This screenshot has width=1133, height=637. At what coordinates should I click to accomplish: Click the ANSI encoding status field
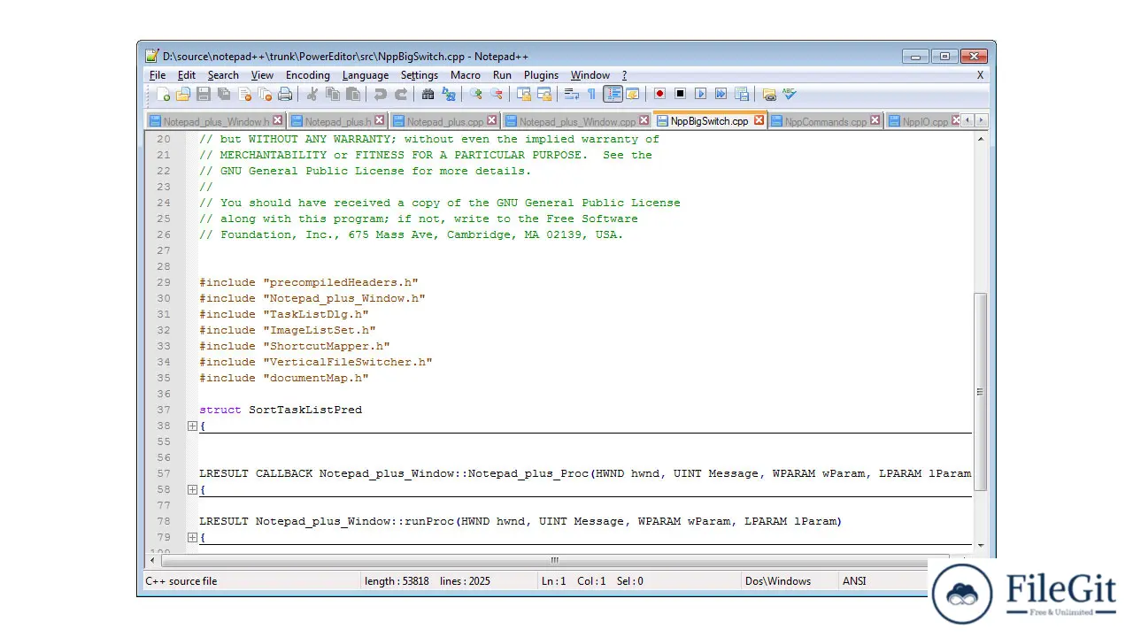[x=883, y=581]
